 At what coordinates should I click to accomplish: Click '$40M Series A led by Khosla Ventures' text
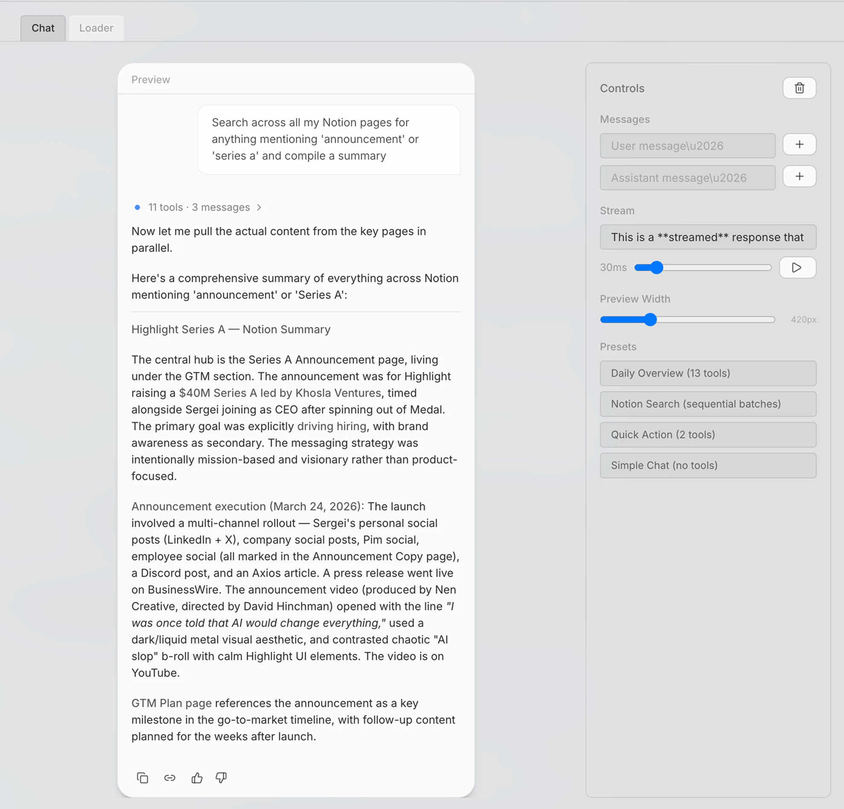pyautogui.click(x=280, y=393)
